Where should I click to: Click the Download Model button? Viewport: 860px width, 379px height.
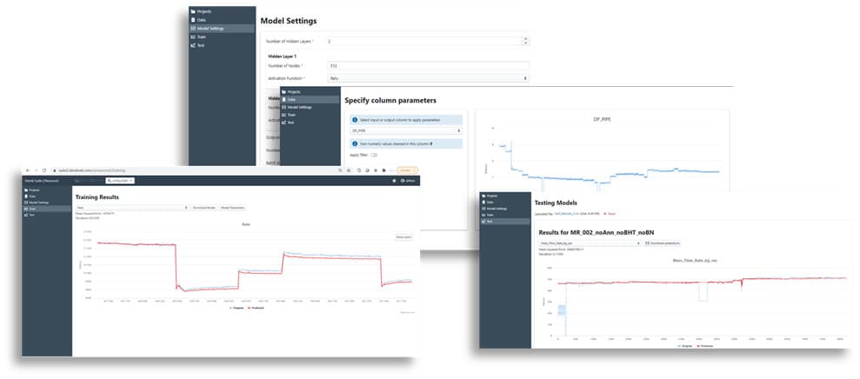(x=203, y=208)
